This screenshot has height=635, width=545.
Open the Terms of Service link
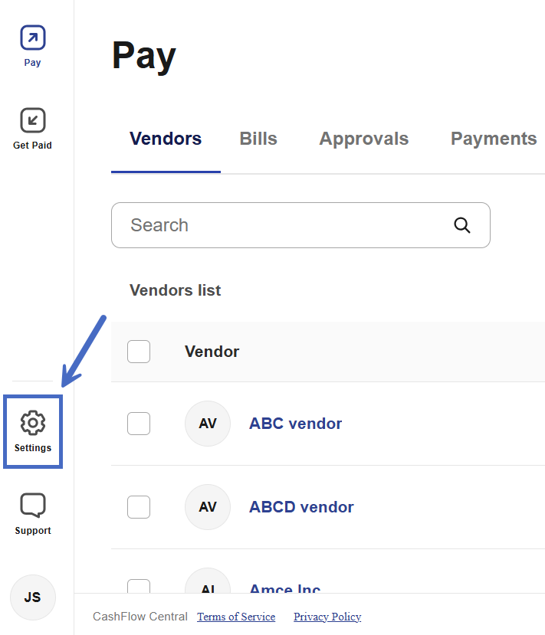pyautogui.click(x=236, y=617)
